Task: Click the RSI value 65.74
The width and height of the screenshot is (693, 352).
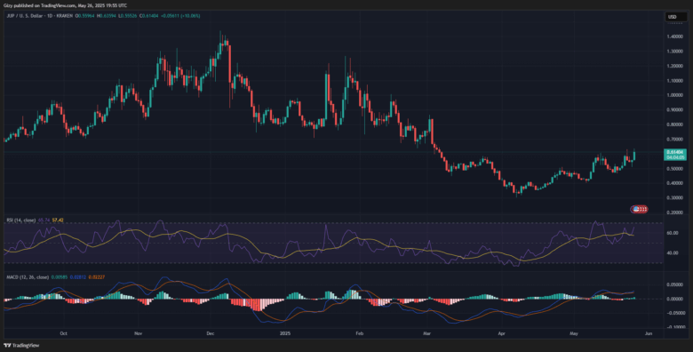Action: click(x=44, y=220)
